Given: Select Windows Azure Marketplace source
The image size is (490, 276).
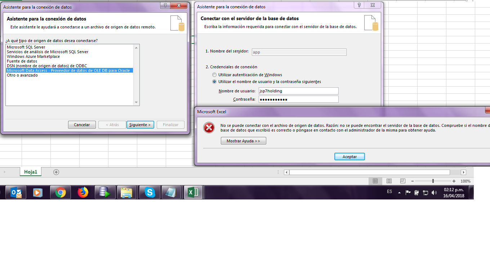Looking at the screenshot, I should coord(70,56).
